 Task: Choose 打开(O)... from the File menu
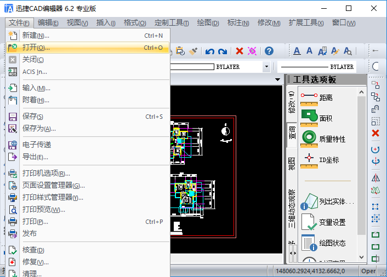coord(36,48)
